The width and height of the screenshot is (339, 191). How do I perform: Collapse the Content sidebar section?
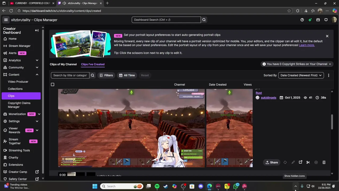tap(37, 75)
